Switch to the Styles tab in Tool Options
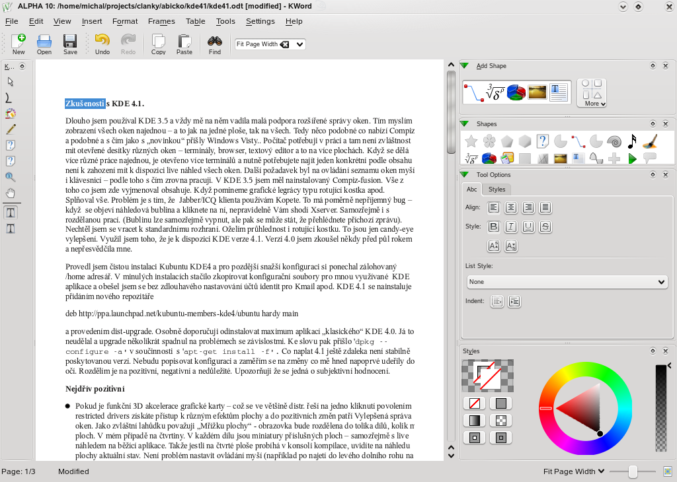The image size is (677, 482). coord(497,189)
